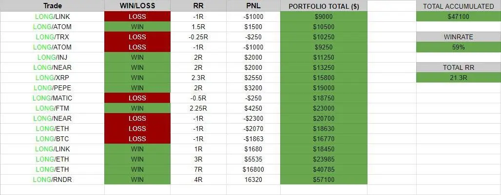Click the LONG/RNDR trade cell
Viewport: 501px width, 195px height.
coord(53,179)
